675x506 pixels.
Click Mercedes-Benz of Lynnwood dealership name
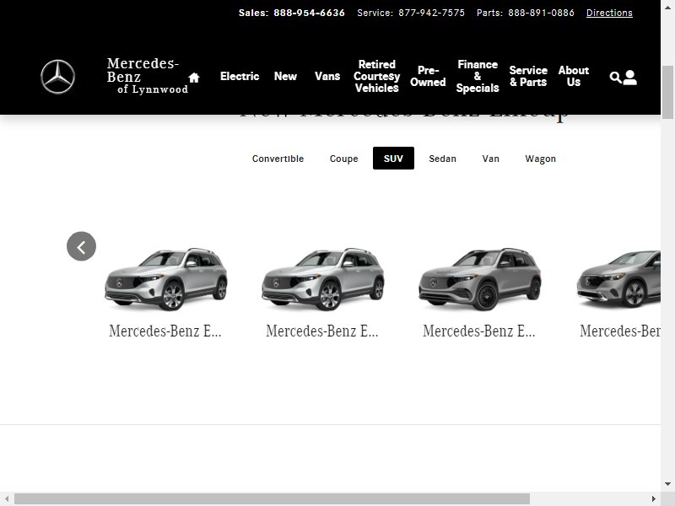147,76
